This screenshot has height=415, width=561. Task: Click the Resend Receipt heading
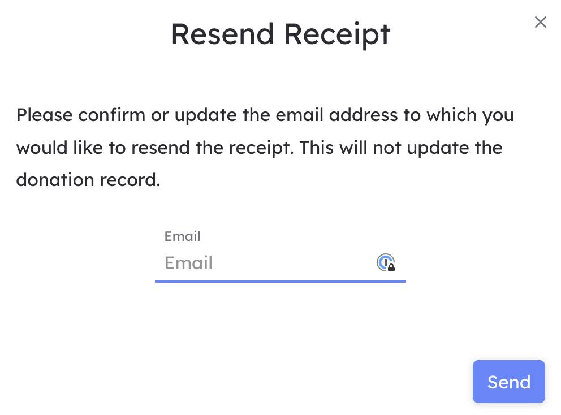coord(280,34)
